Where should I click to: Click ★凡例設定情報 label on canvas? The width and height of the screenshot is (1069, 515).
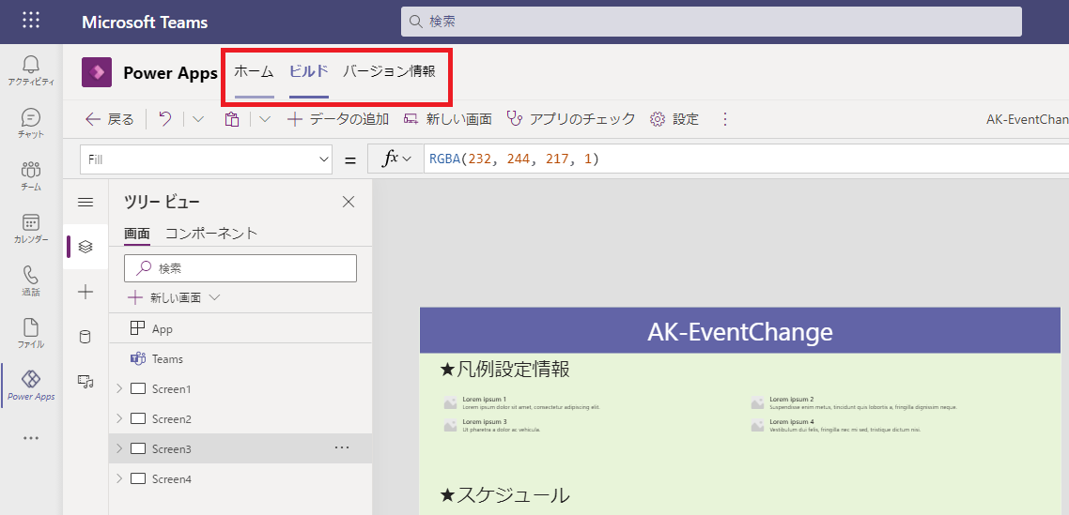pos(505,370)
